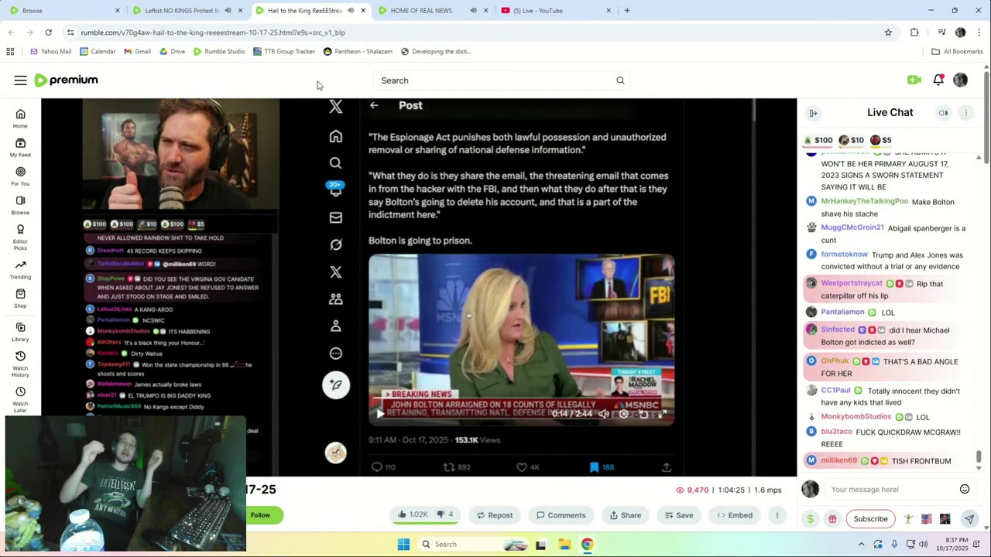
Task: Toggle the chat popout mode icon
Action: pyautogui.click(x=943, y=113)
